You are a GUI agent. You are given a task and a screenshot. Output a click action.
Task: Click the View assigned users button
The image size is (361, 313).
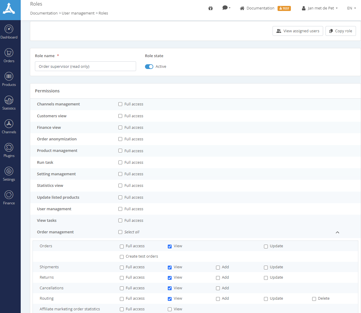click(x=298, y=31)
